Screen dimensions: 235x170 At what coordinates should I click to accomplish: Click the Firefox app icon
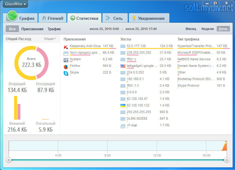[x=66, y=67]
